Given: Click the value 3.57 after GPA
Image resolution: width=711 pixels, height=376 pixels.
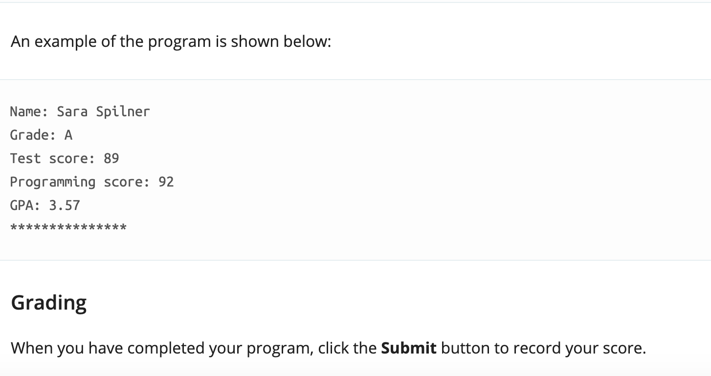Looking at the screenshot, I should coord(65,205).
